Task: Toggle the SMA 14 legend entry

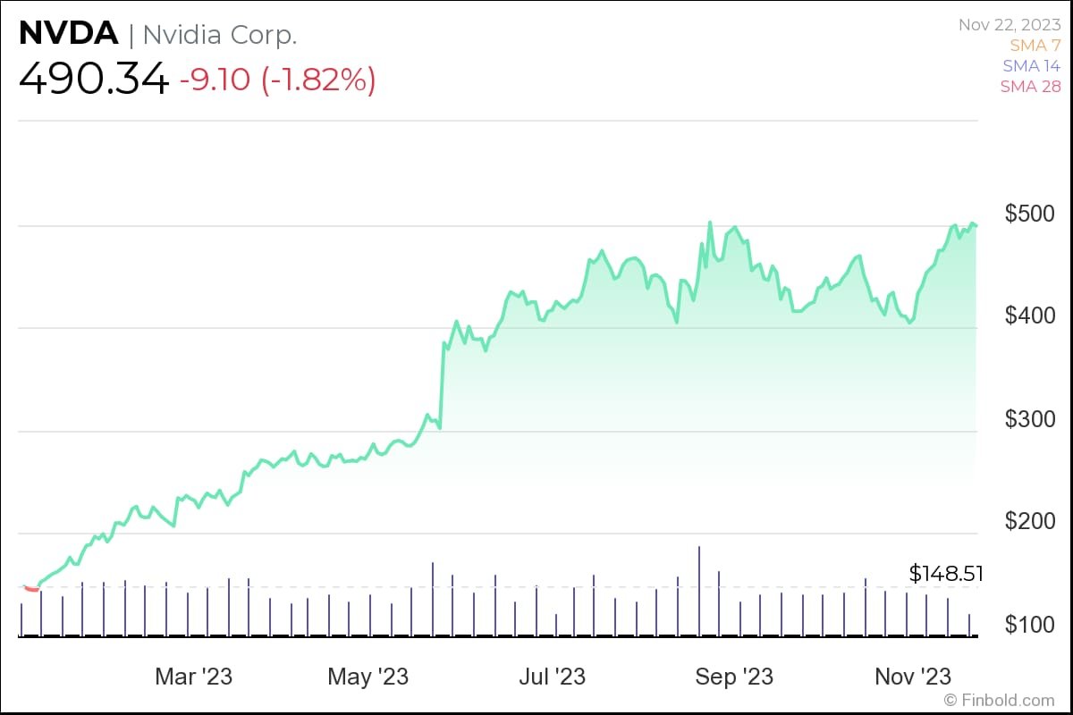Action: click(x=1032, y=65)
